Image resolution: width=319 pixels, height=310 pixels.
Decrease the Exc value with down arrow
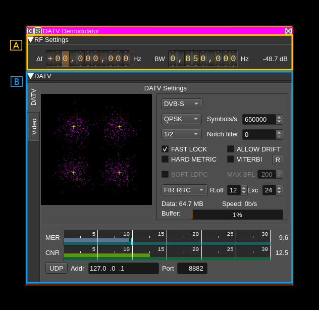click(x=279, y=192)
